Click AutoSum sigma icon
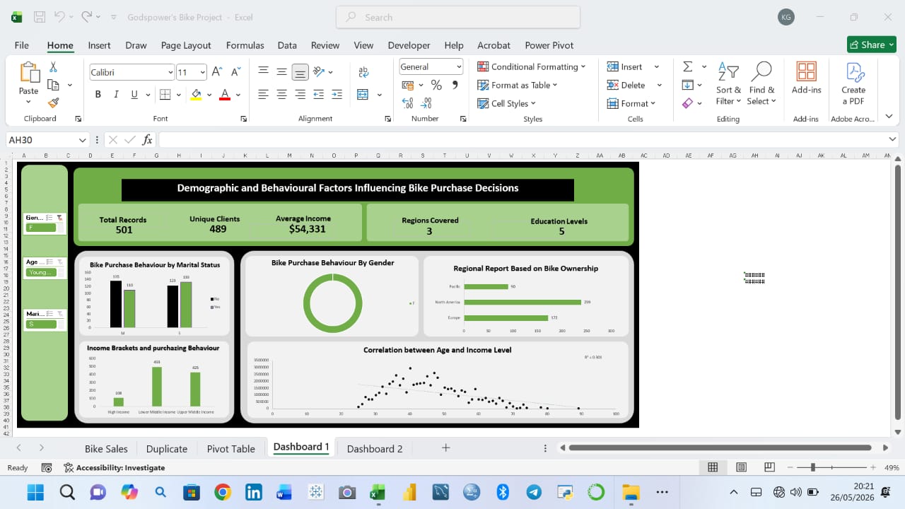 [x=687, y=66]
